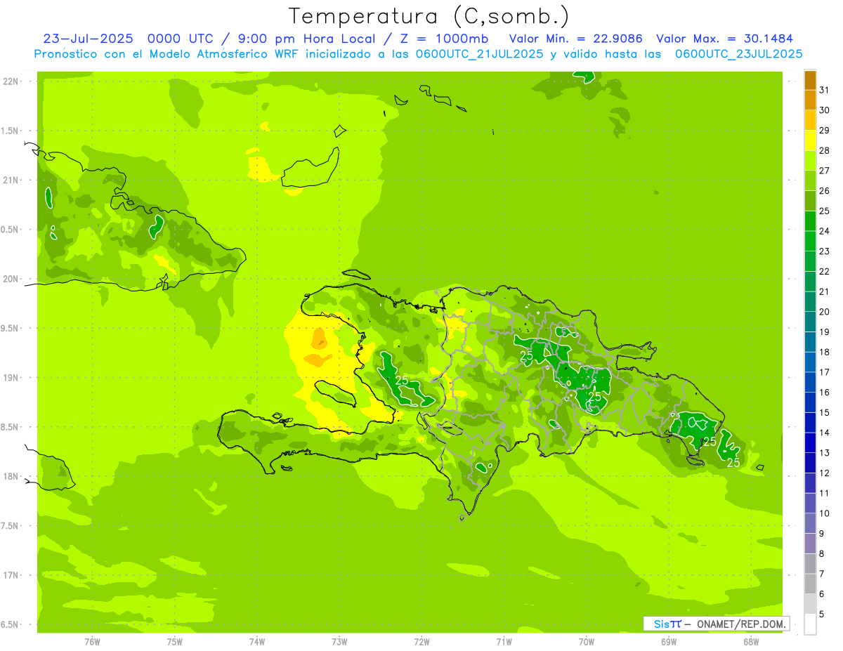The width and height of the screenshot is (843, 651).
Task: Click the legend value "28"
Action: point(825,150)
